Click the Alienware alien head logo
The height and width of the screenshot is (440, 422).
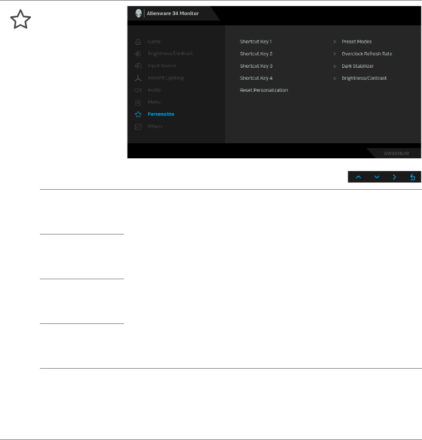coord(138,13)
